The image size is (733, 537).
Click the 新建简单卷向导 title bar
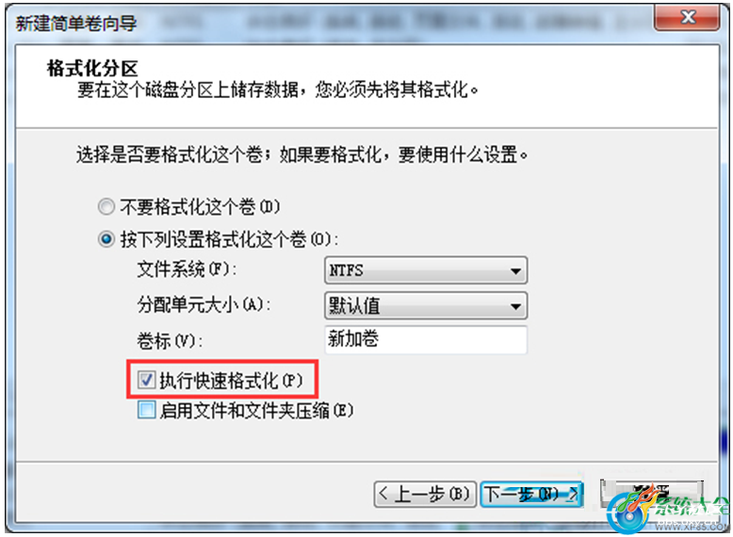[327, 23]
